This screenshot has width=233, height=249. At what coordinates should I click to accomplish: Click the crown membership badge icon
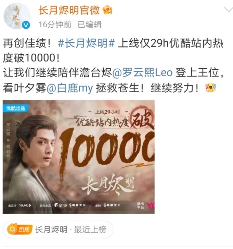click(107, 10)
